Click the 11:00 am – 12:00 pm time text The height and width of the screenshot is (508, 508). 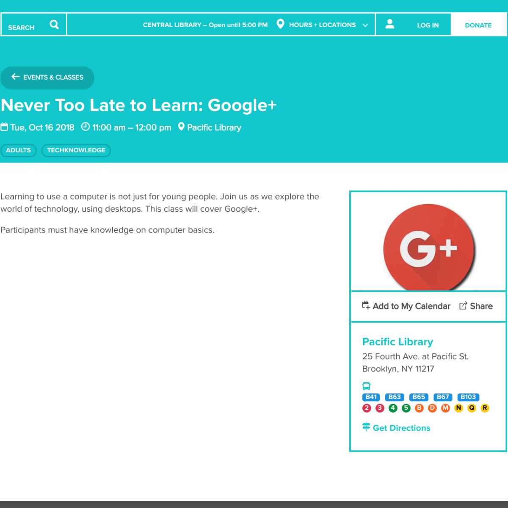click(132, 127)
